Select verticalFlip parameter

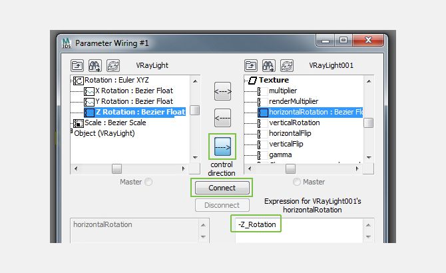[x=286, y=144]
